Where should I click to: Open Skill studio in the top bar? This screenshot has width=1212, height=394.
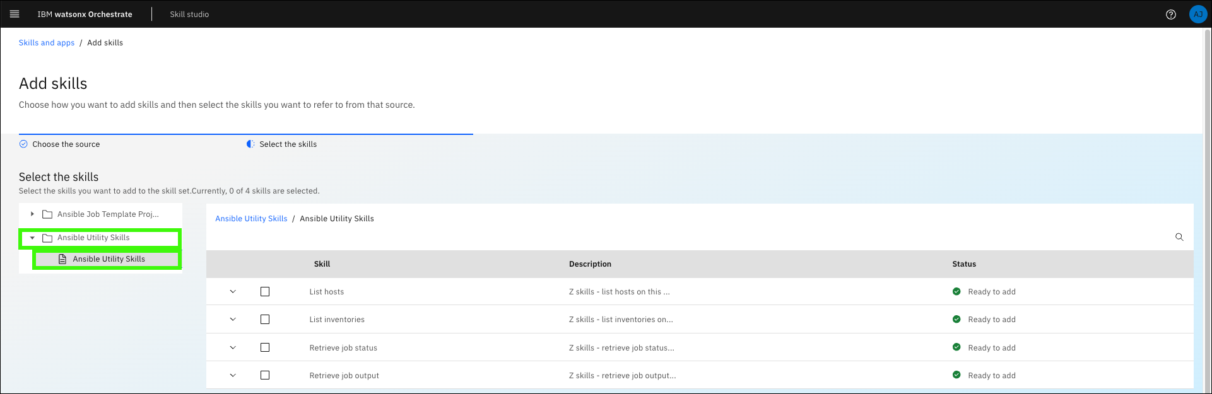point(189,14)
